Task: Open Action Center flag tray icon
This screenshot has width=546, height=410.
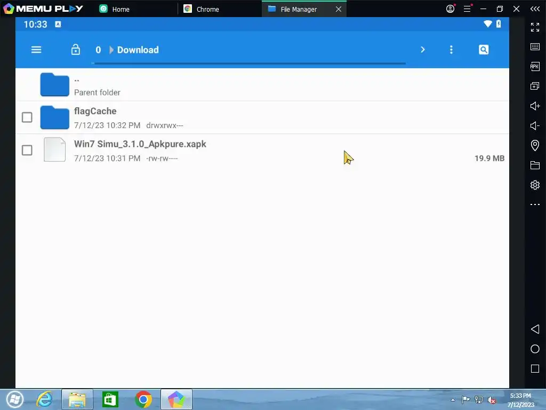Action: pyautogui.click(x=465, y=400)
